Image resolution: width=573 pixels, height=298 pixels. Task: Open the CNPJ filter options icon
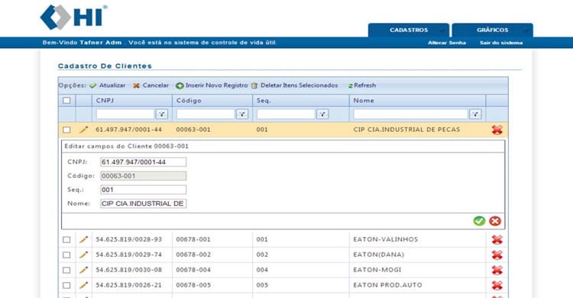coord(162,114)
